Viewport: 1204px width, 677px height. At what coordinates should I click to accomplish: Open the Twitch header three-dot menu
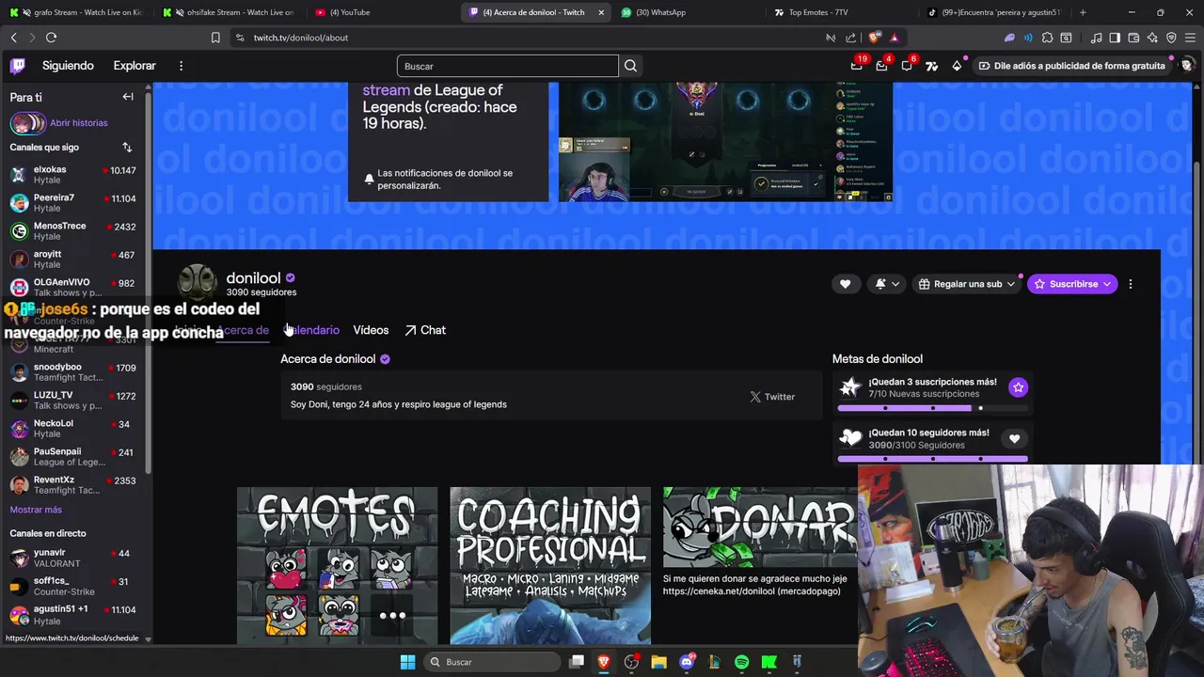[181, 66]
